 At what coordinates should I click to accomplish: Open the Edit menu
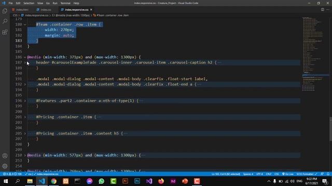18,3
